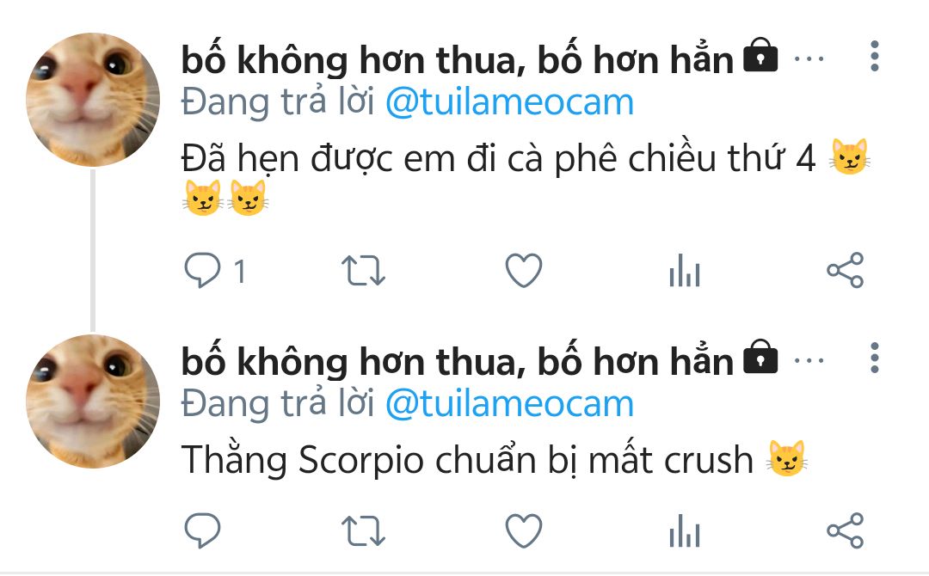This screenshot has width=929, height=576.
Task: Open the second tweet's text body
Action: point(494,459)
